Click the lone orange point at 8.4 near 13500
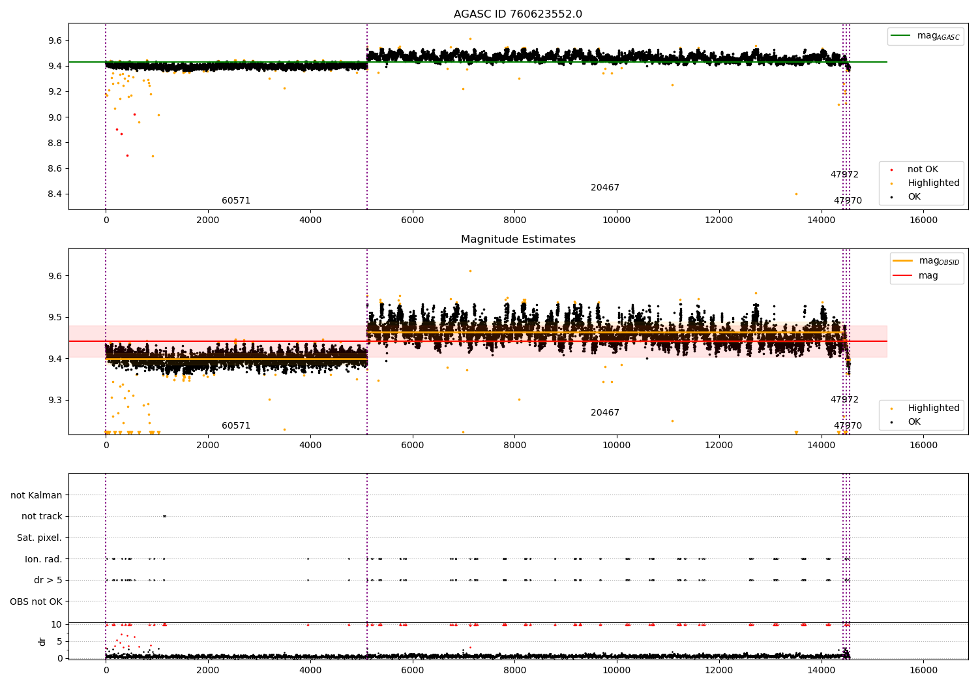Viewport: 978px width, 685px height. click(796, 194)
